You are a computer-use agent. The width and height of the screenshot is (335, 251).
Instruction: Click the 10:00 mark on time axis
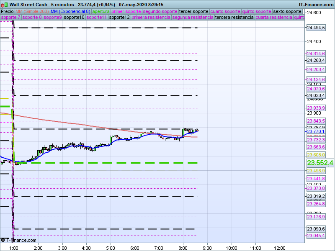232,248
